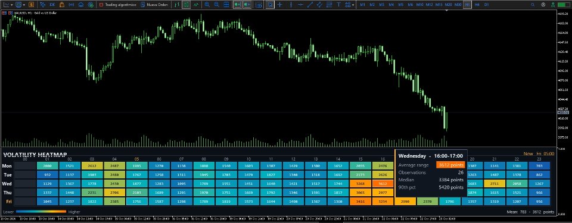
Task: Click the Fri 18 cell 2370
Action: pyautogui.click(x=428, y=201)
